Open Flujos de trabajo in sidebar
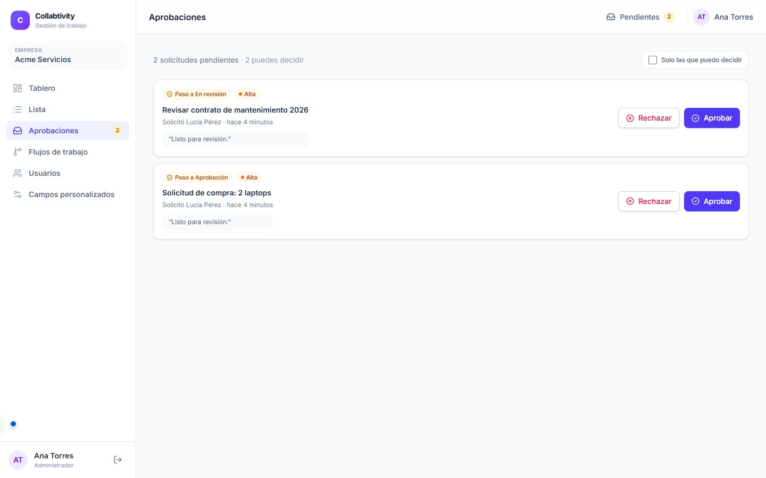This screenshot has height=478, width=766. pos(68,152)
